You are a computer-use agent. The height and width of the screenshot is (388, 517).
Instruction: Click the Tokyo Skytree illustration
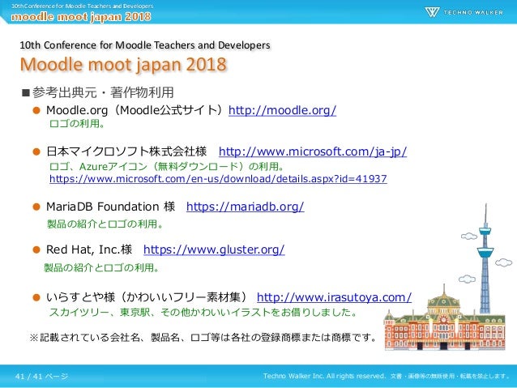(485, 258)
